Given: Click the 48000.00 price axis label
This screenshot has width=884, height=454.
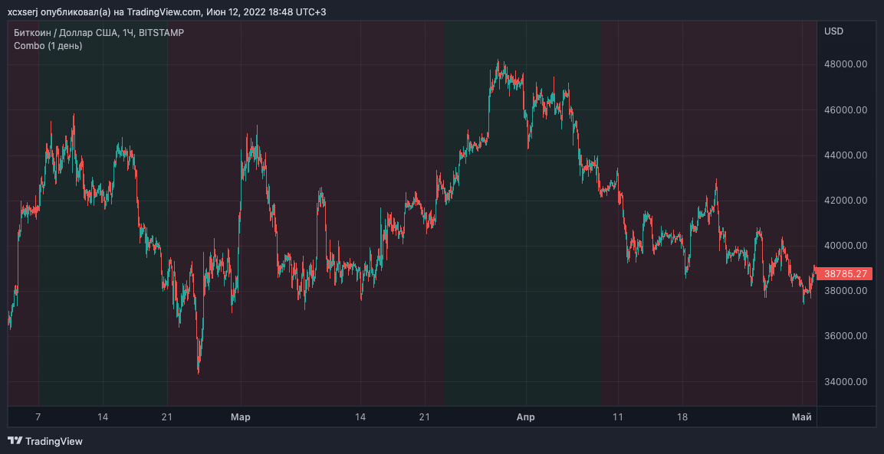Looking at the screenshot, I should coord(845,64).
